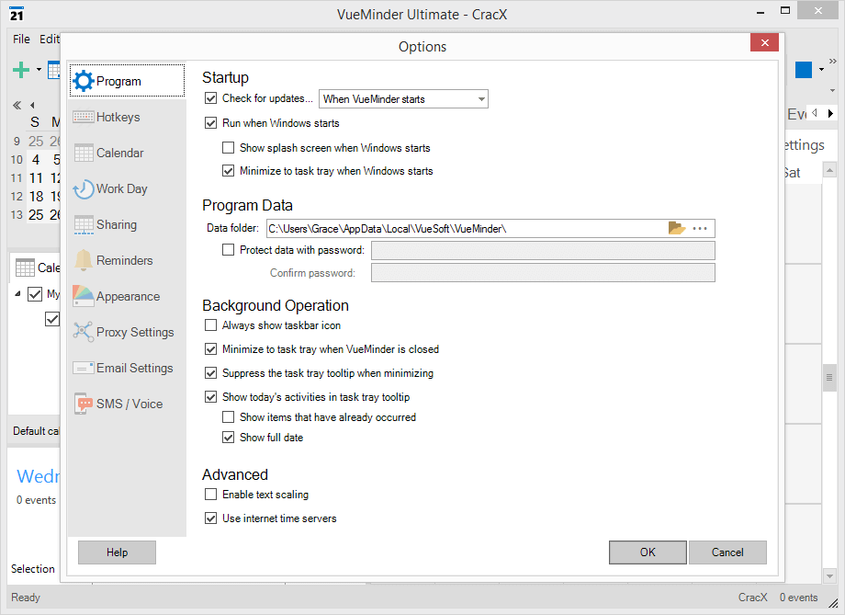Confirm options with OK button
Image resolution: width=845 pixels, height=615 pixels.
(x=648, y=552)
